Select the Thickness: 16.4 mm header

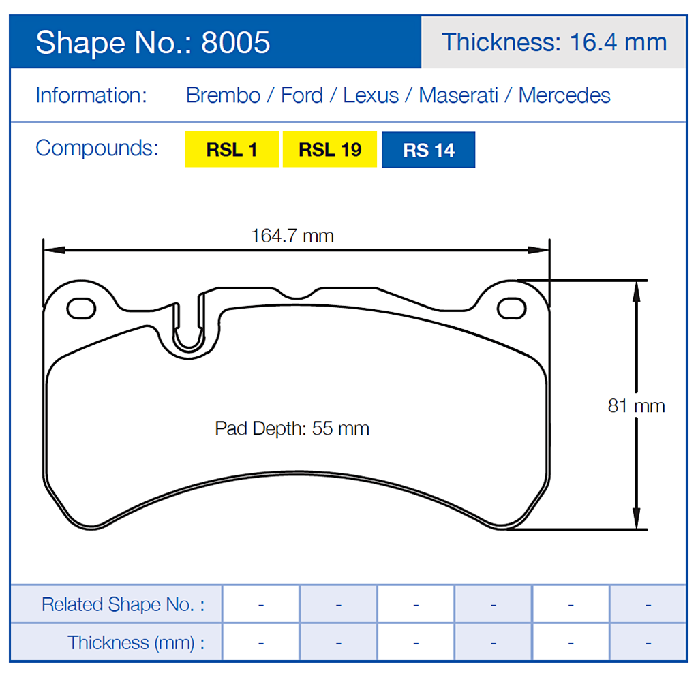pos(553,42)
